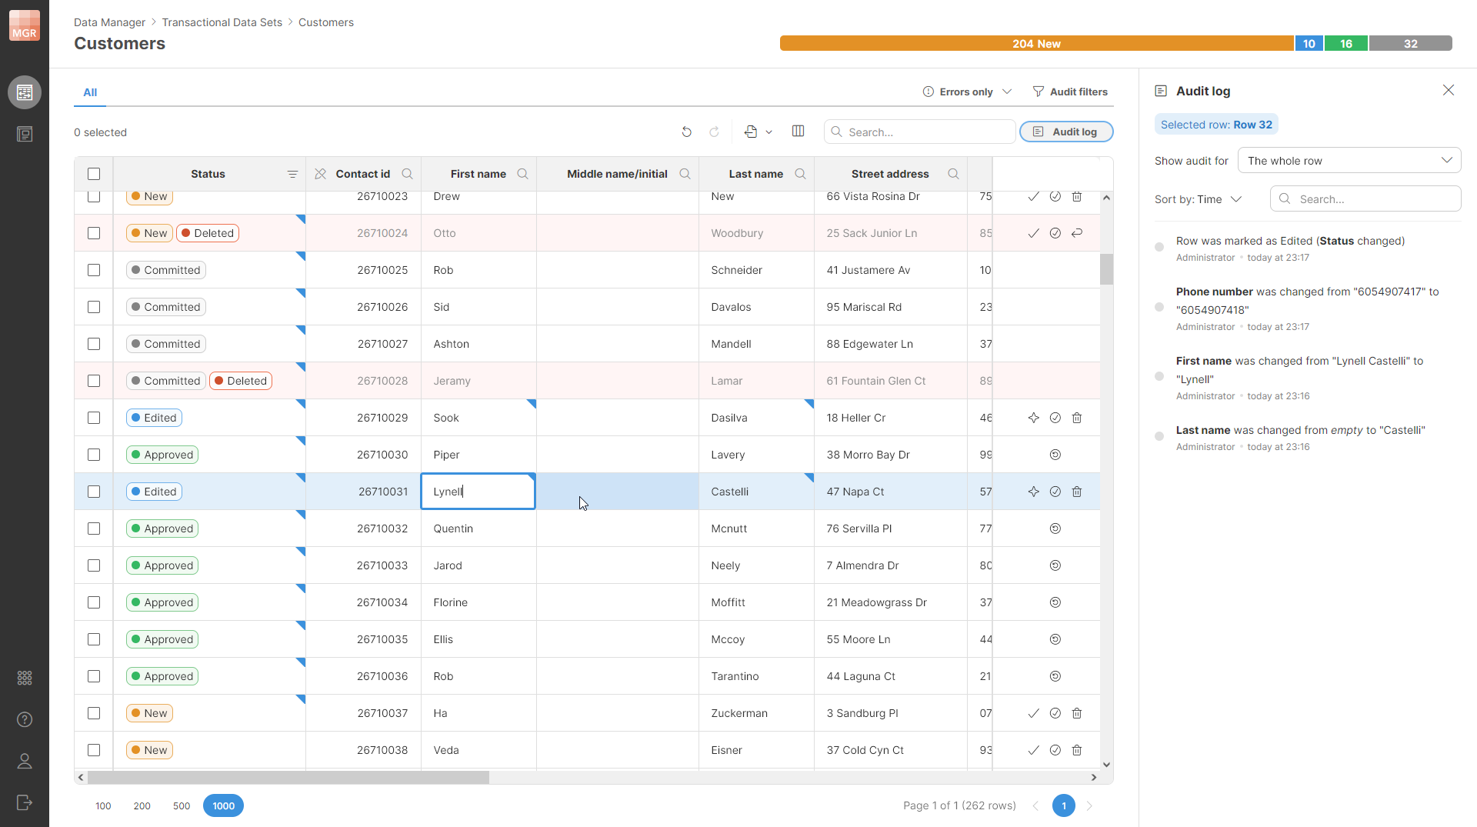Open 'The whole row' audit dropdown

pyautogui.click(x=1349, y=160)
